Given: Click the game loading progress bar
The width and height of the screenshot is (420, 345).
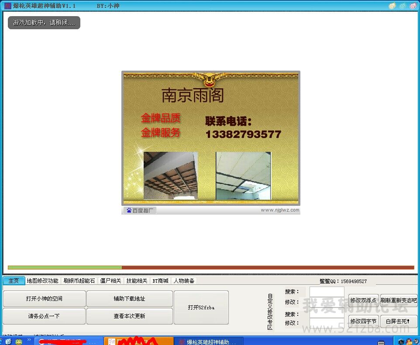Looking at the screenshot, I should [x=211, y=267].
